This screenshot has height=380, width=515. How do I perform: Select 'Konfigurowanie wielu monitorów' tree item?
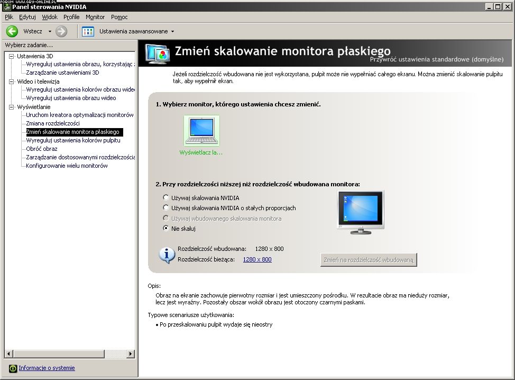67,166
